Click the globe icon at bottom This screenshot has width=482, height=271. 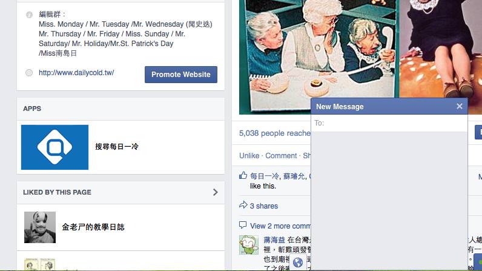pos(297,263)
